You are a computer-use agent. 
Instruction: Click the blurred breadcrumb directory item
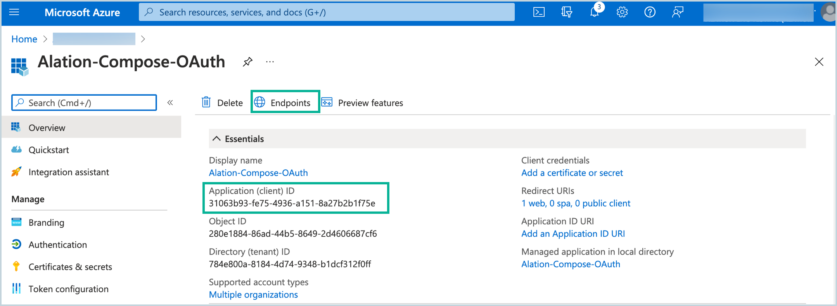pos(94,39)
